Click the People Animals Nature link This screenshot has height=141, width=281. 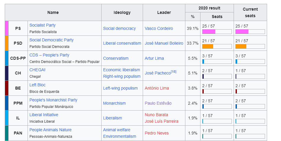(x=50, y=130)
